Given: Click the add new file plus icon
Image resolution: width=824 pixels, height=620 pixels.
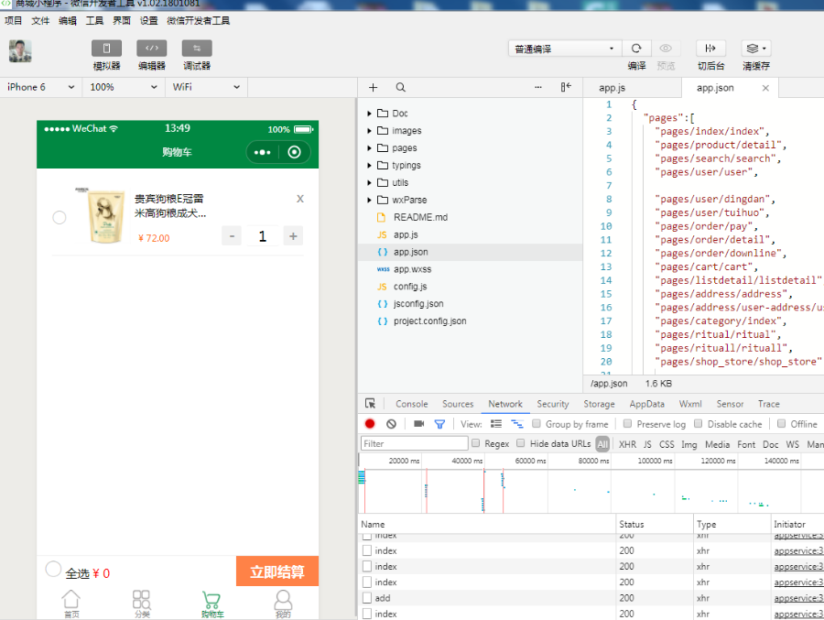Looking at the screenshot, I should tap(374, 88).
